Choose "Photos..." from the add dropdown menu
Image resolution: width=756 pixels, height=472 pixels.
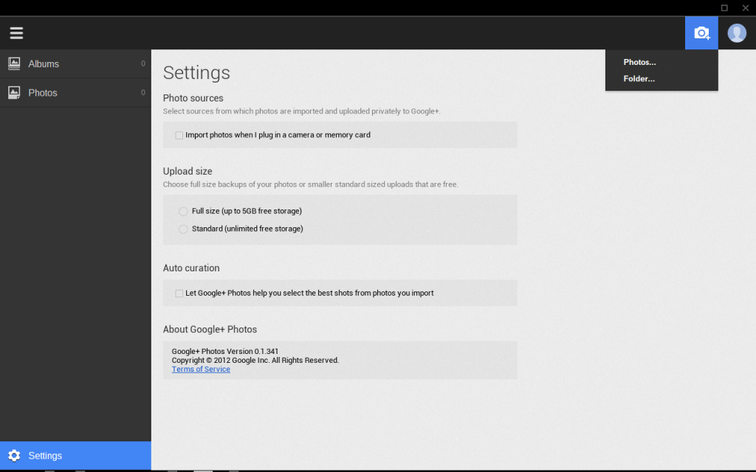(639, 63)
